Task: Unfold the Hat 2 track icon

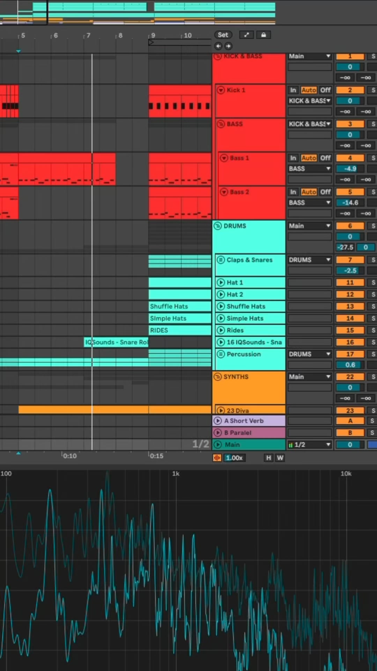Action: (221, 294)
